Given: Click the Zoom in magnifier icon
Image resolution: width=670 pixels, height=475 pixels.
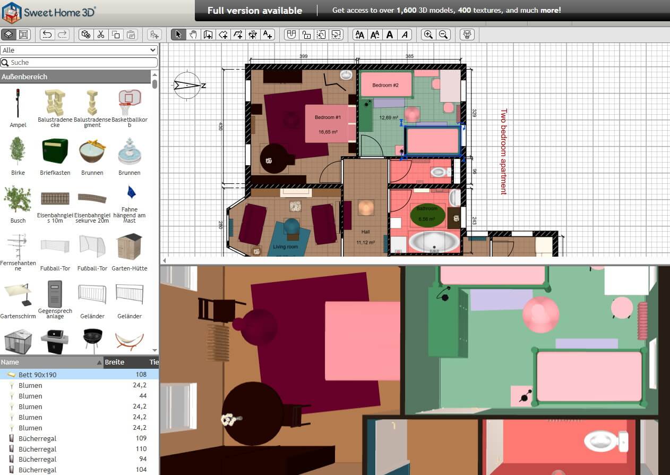Looking at the screenshot, I should coord(428,35).
